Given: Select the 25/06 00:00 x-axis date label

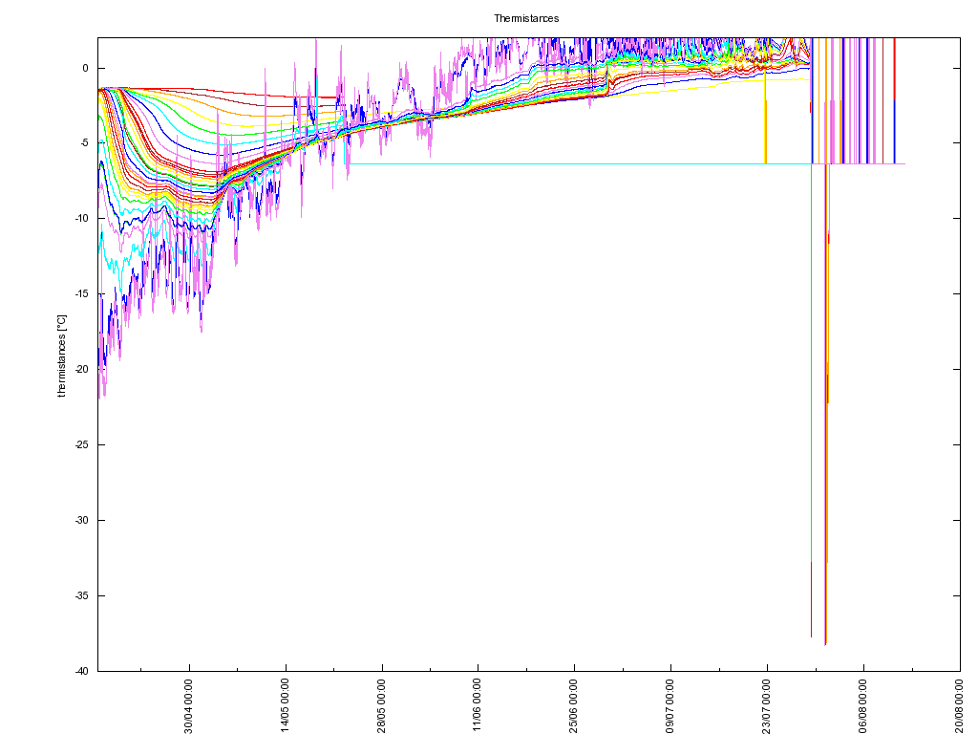Looking at the screenshot, I should (574, 705).
